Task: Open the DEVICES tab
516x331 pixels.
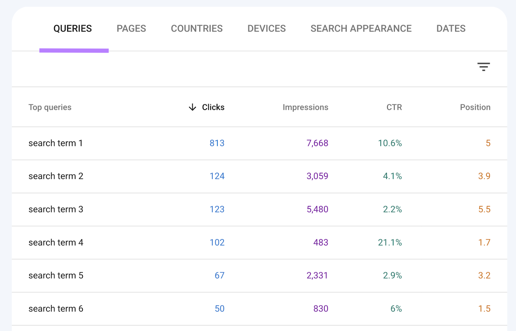Action: pyautogui.click(x=266, y=28)
